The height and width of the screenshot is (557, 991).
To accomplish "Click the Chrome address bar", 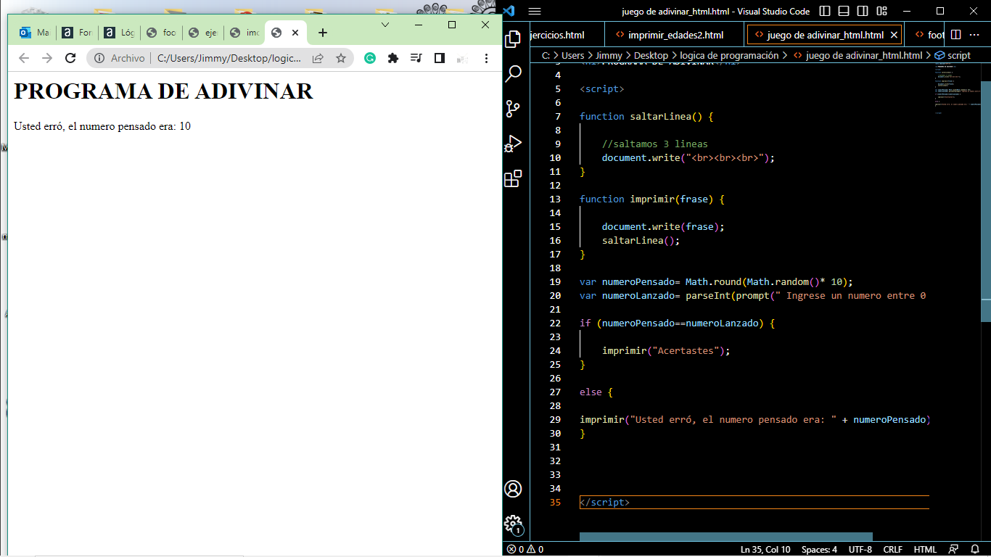I will 229,58.
